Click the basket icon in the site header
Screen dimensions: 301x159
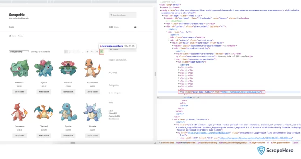(x=136, y=27)
